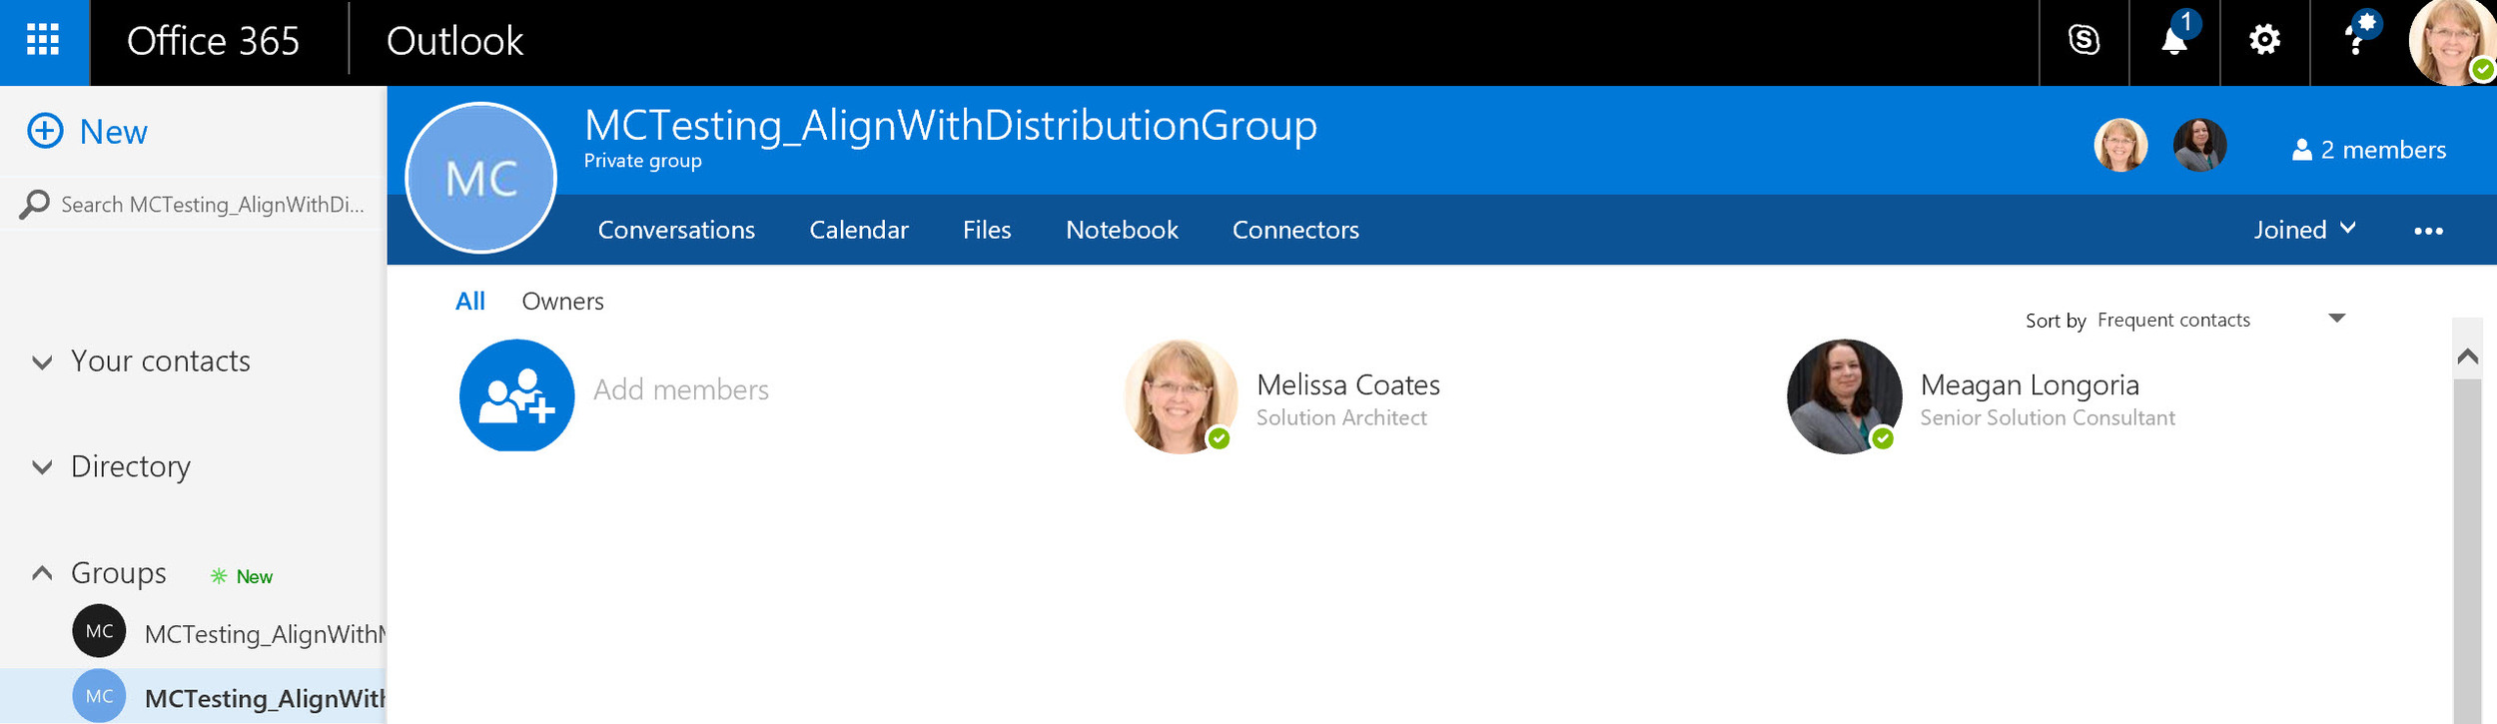Open the settings gear
The height and width of the screenshot is (724, 2497).
[x=2264, y=41]
